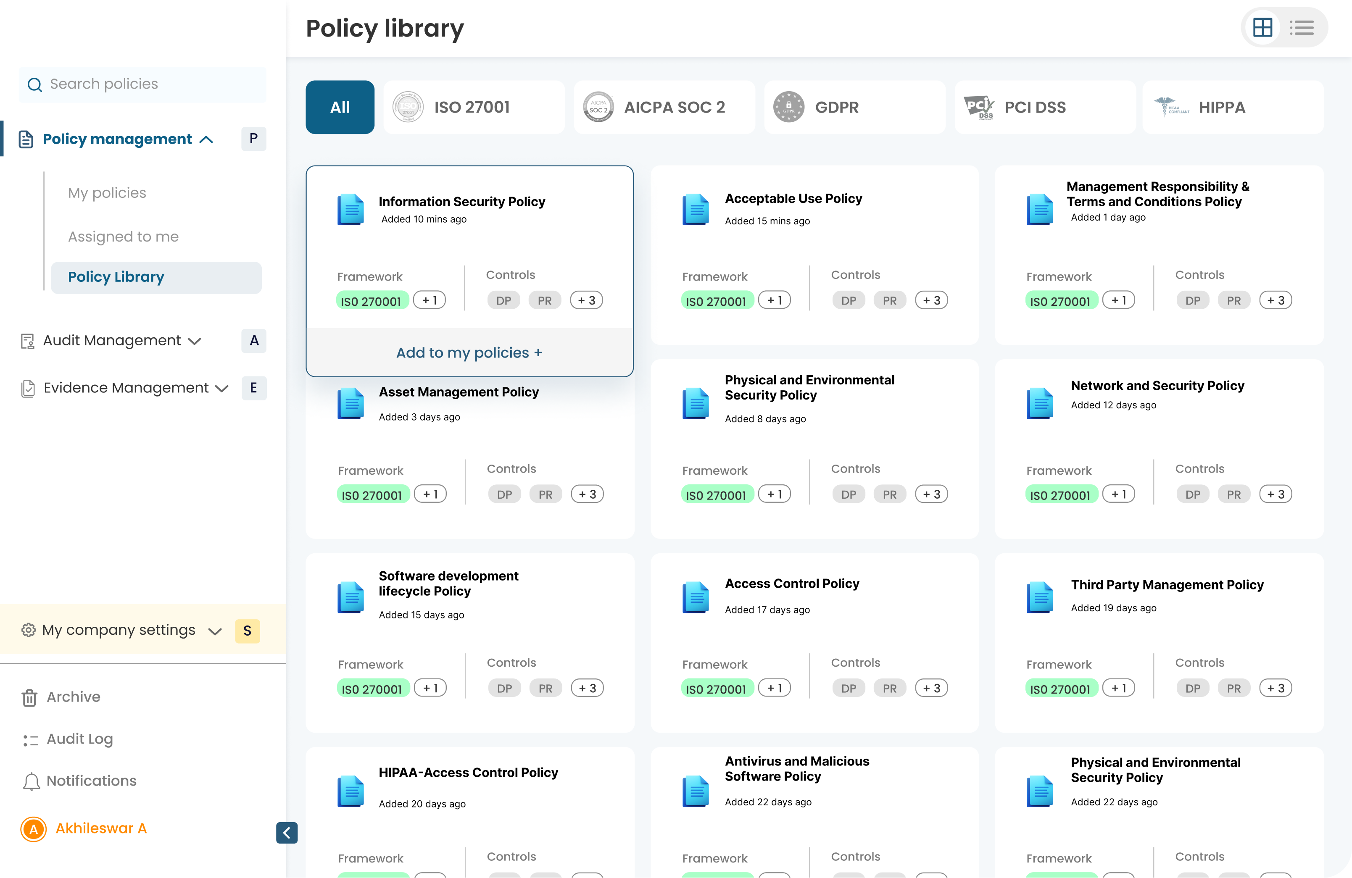
Task: Click My company settings gear icon
Action: [x=29, y=630]
